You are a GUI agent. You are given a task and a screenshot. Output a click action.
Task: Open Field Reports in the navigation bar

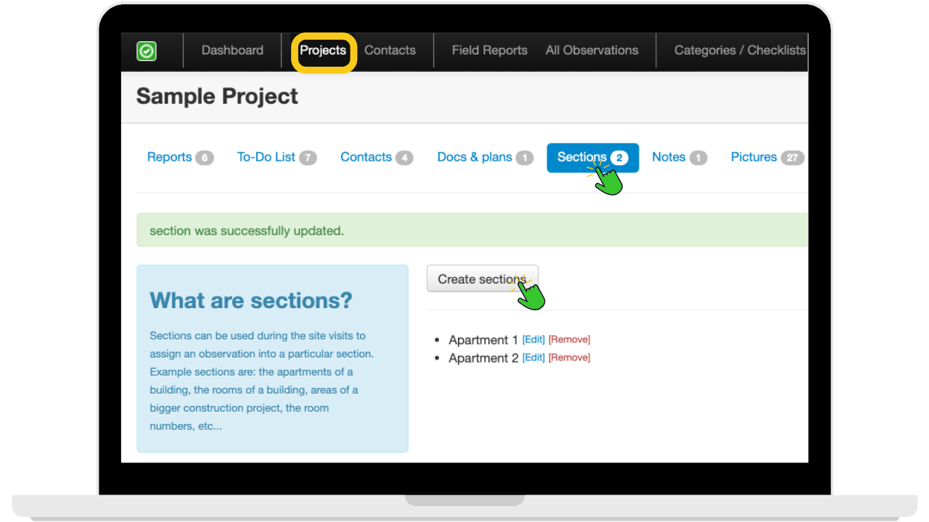point(489,51)
